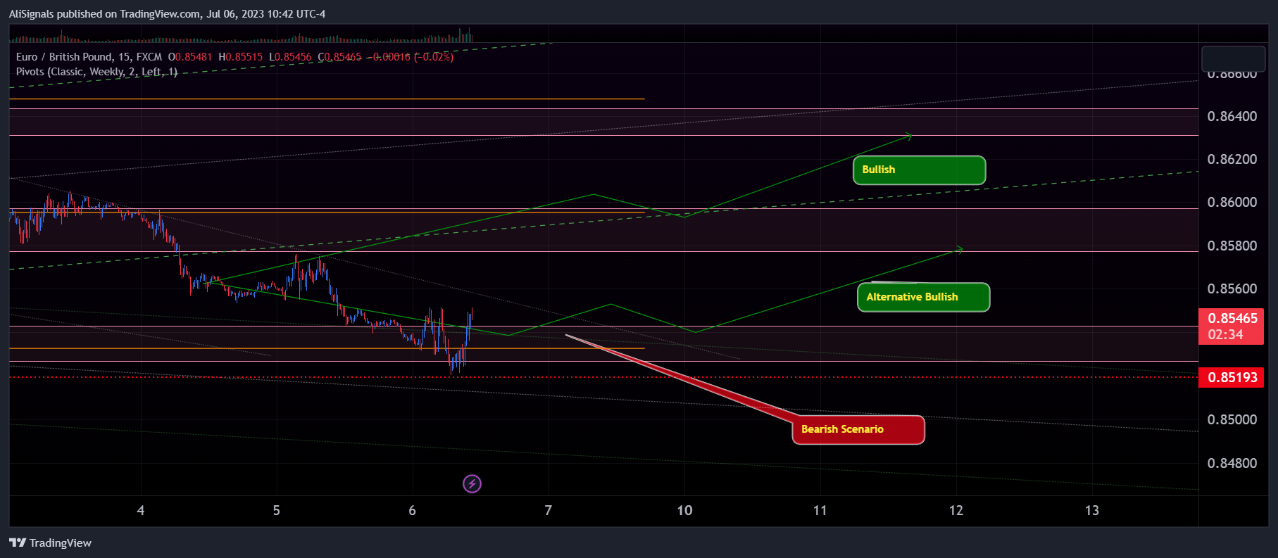
Task: Click date 6 on the time axis
Action: pyautogui.click(x=413, y=511)
